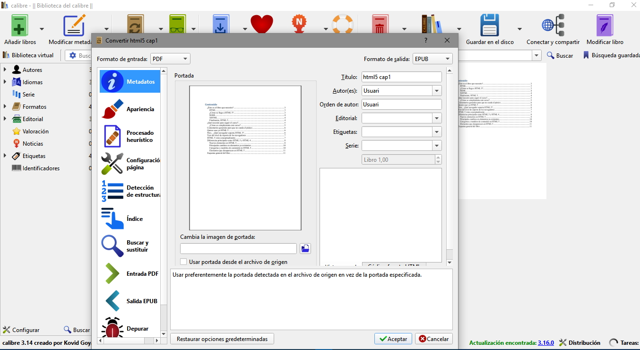Click the red heart Donate icon
Screen dimensions: 640x350
[x=262, y=25]
